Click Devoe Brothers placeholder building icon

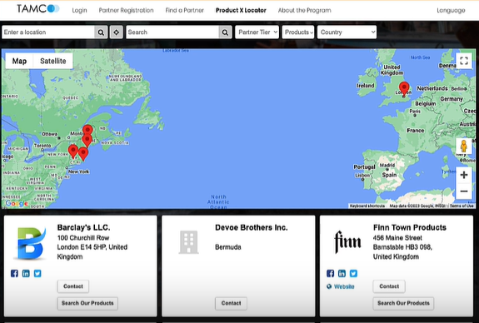pos(189,242)
